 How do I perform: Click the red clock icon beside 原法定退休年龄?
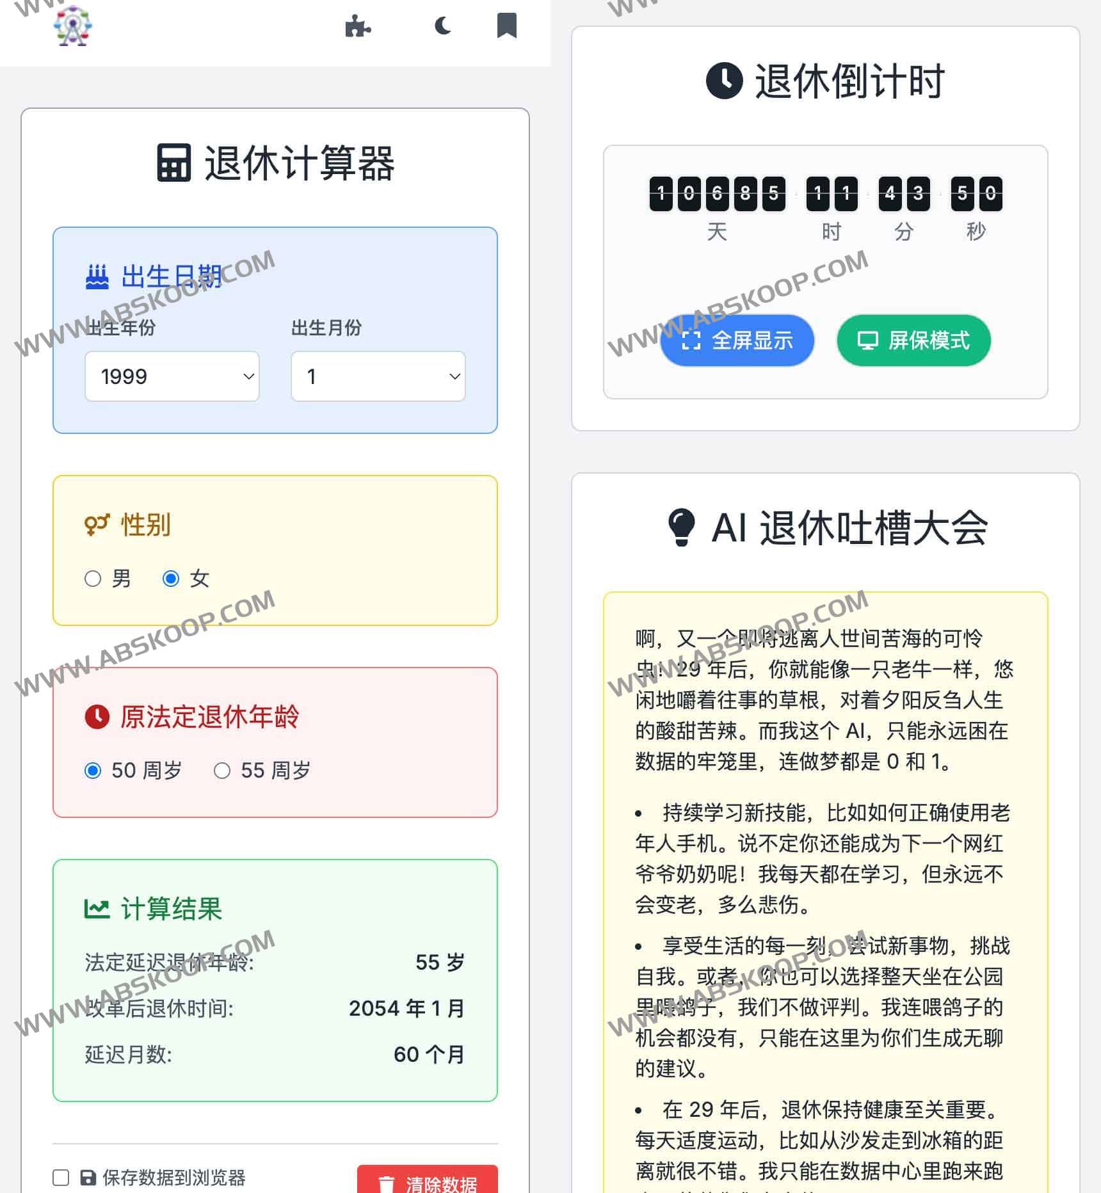(x=97, y=717)
